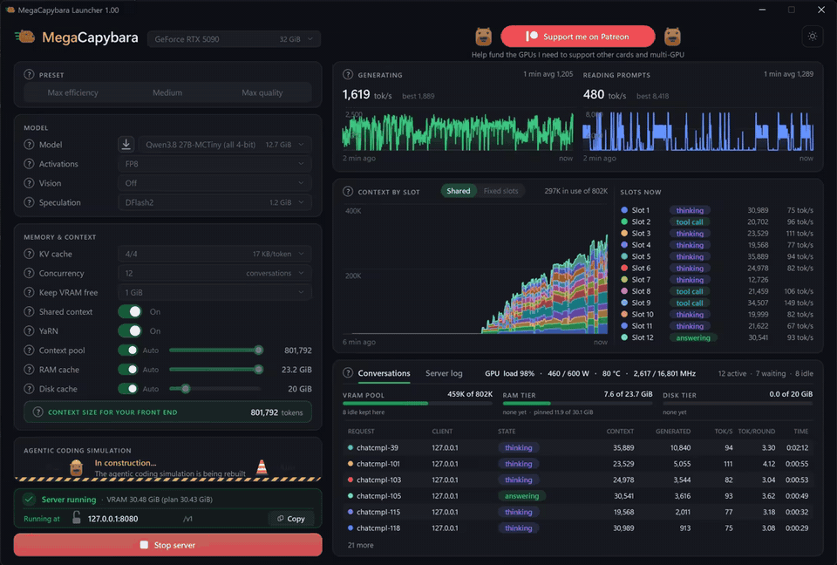837x565 pixels.
Task: Toggle the Context pool Auto switch
Action: (128, 351)
